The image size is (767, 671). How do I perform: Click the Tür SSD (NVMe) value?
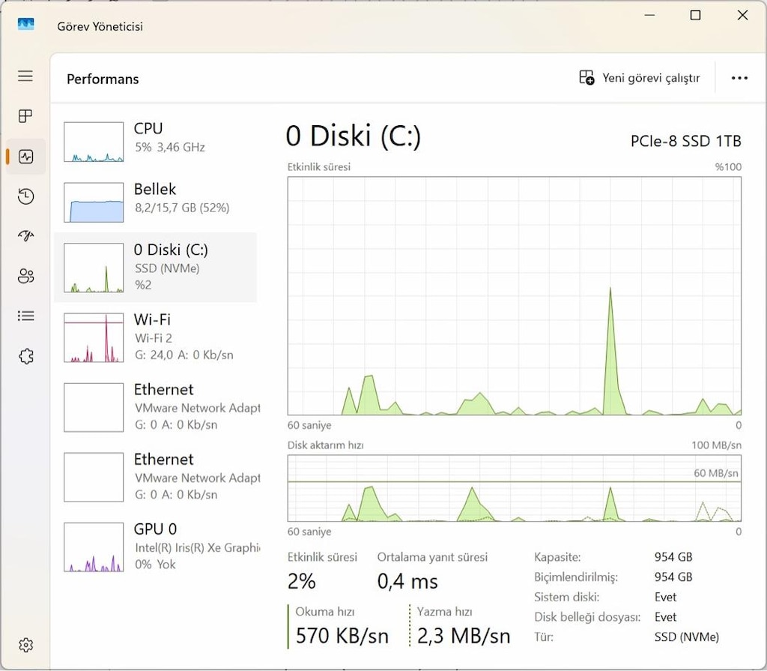687,637
